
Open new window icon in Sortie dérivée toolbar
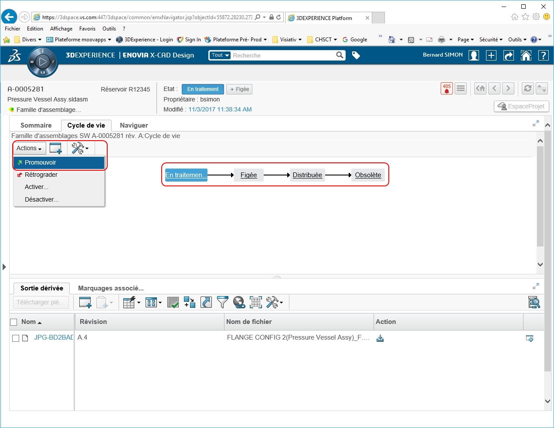(85, 302)
